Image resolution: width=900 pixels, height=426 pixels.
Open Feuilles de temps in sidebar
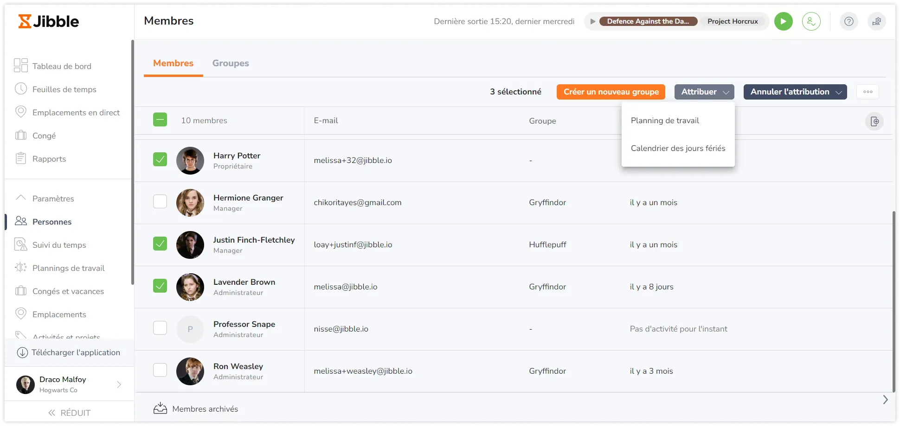[64, 89]
